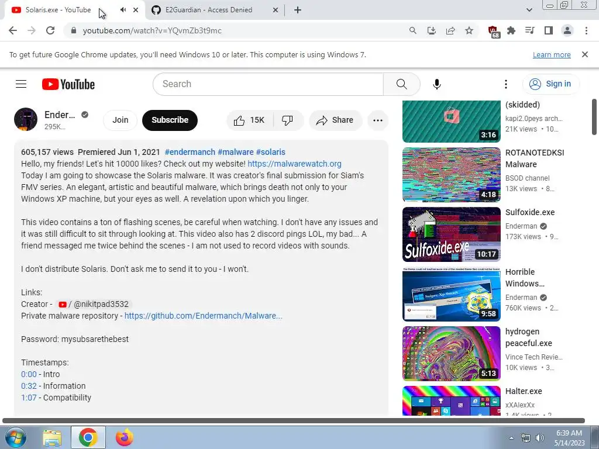Open the hydrogen peaceful.exe video thumbnail

point(451,354)
